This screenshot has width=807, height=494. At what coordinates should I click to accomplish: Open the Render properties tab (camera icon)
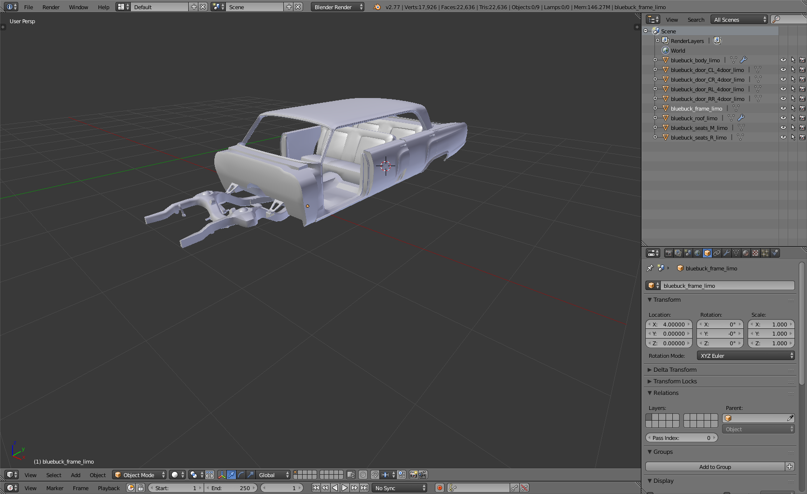668,253
